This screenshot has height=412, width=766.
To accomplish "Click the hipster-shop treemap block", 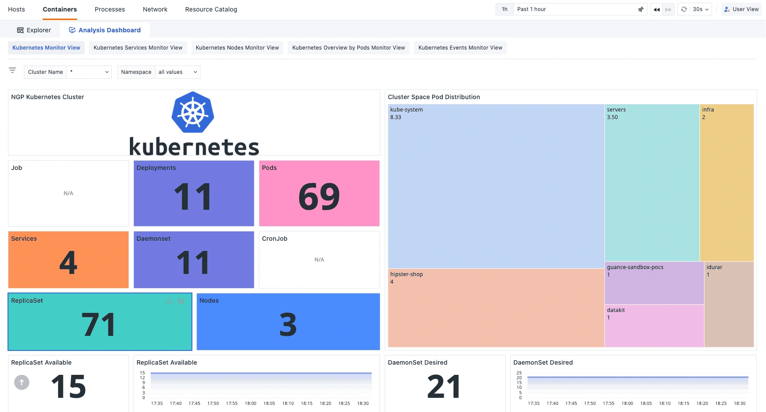I will tap(496, 308).
